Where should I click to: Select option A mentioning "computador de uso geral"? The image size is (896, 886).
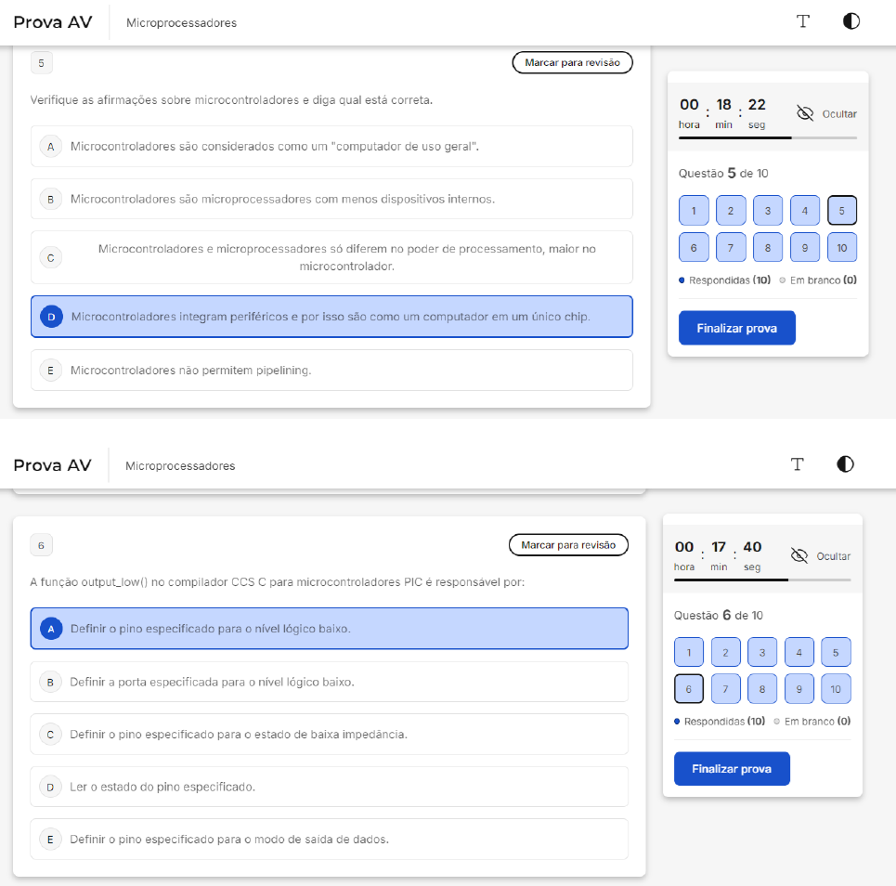331,147
